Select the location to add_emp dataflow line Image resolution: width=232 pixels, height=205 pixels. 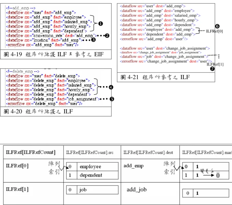[44, 40]
